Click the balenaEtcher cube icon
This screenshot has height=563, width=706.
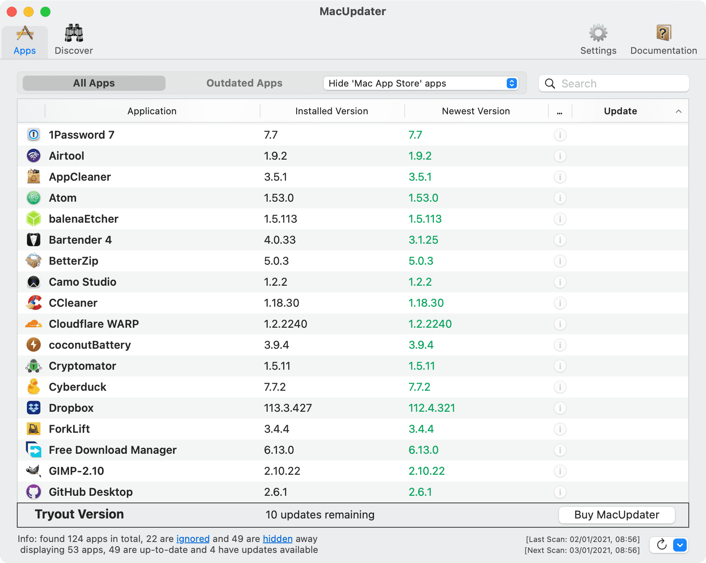tap(34, 219)
